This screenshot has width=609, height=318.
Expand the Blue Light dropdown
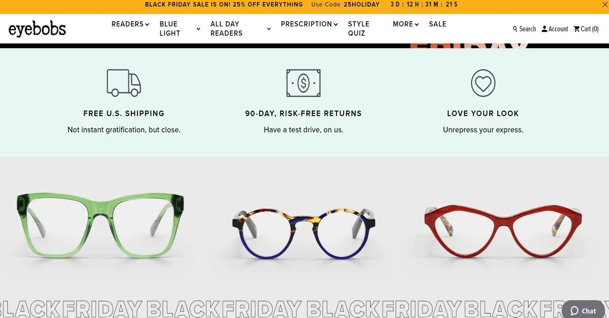(180, 28)
